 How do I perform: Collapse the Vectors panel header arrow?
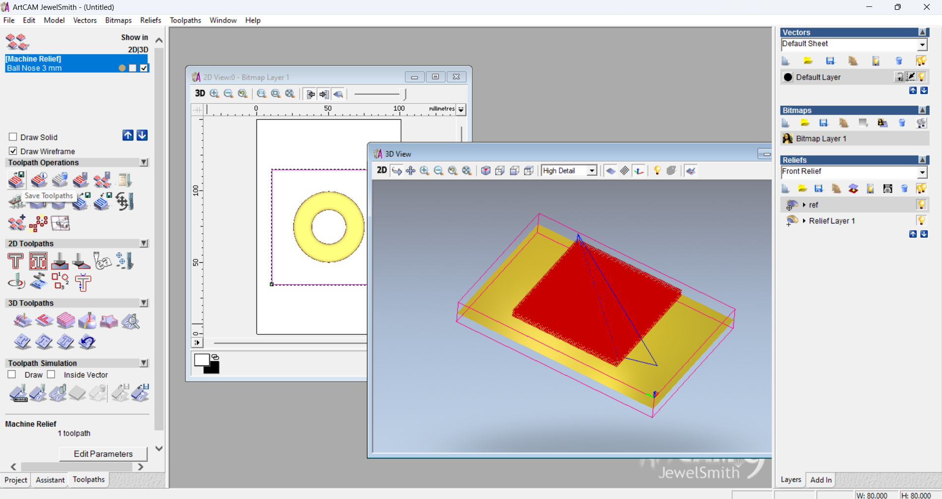(922, 32)
